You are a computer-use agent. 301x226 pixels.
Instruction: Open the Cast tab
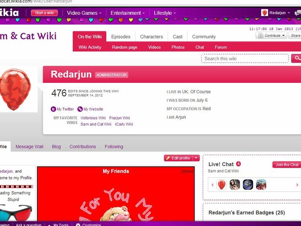pyautogui.click(x=178, y=37)
